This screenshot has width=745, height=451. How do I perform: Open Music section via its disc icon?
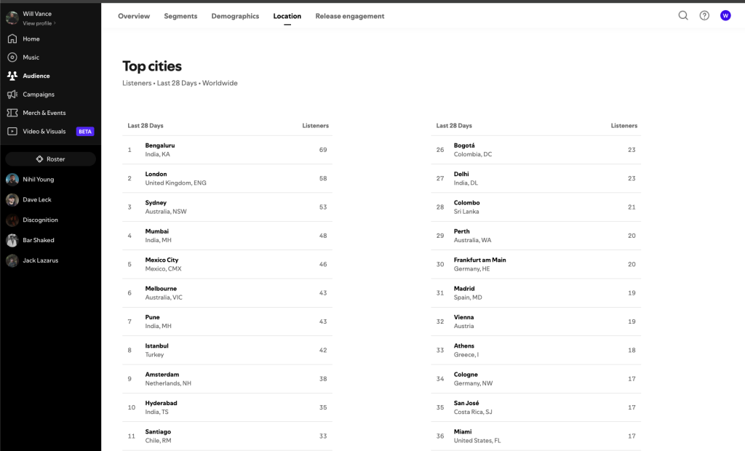[12, 57]
